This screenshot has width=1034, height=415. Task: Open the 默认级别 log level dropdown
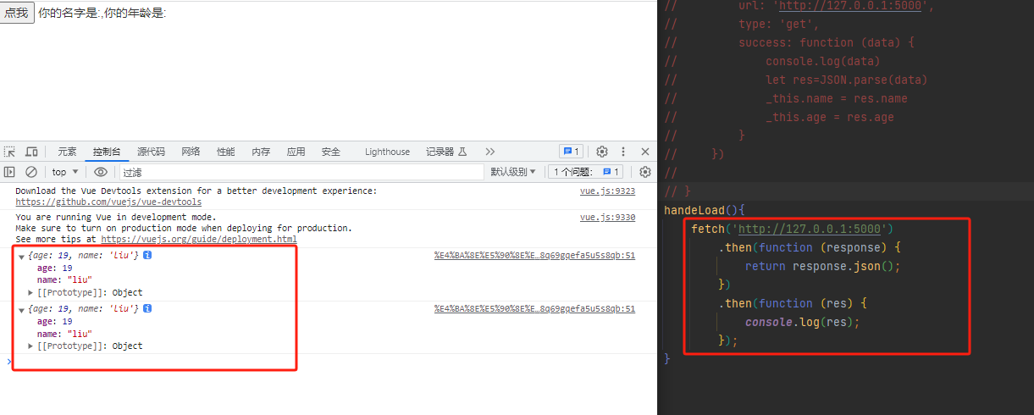pos(513,172)
